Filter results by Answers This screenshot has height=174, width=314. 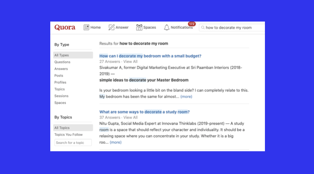pyautogui.click(x=61, y=69)
